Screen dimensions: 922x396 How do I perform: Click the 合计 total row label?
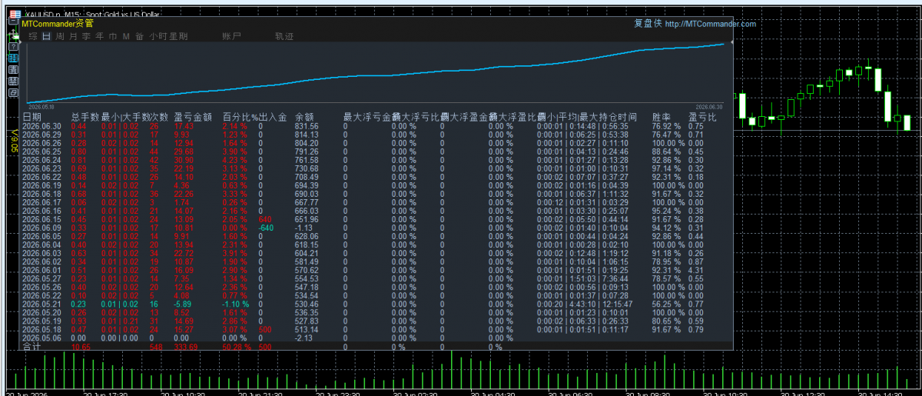[x=32, y=348]
